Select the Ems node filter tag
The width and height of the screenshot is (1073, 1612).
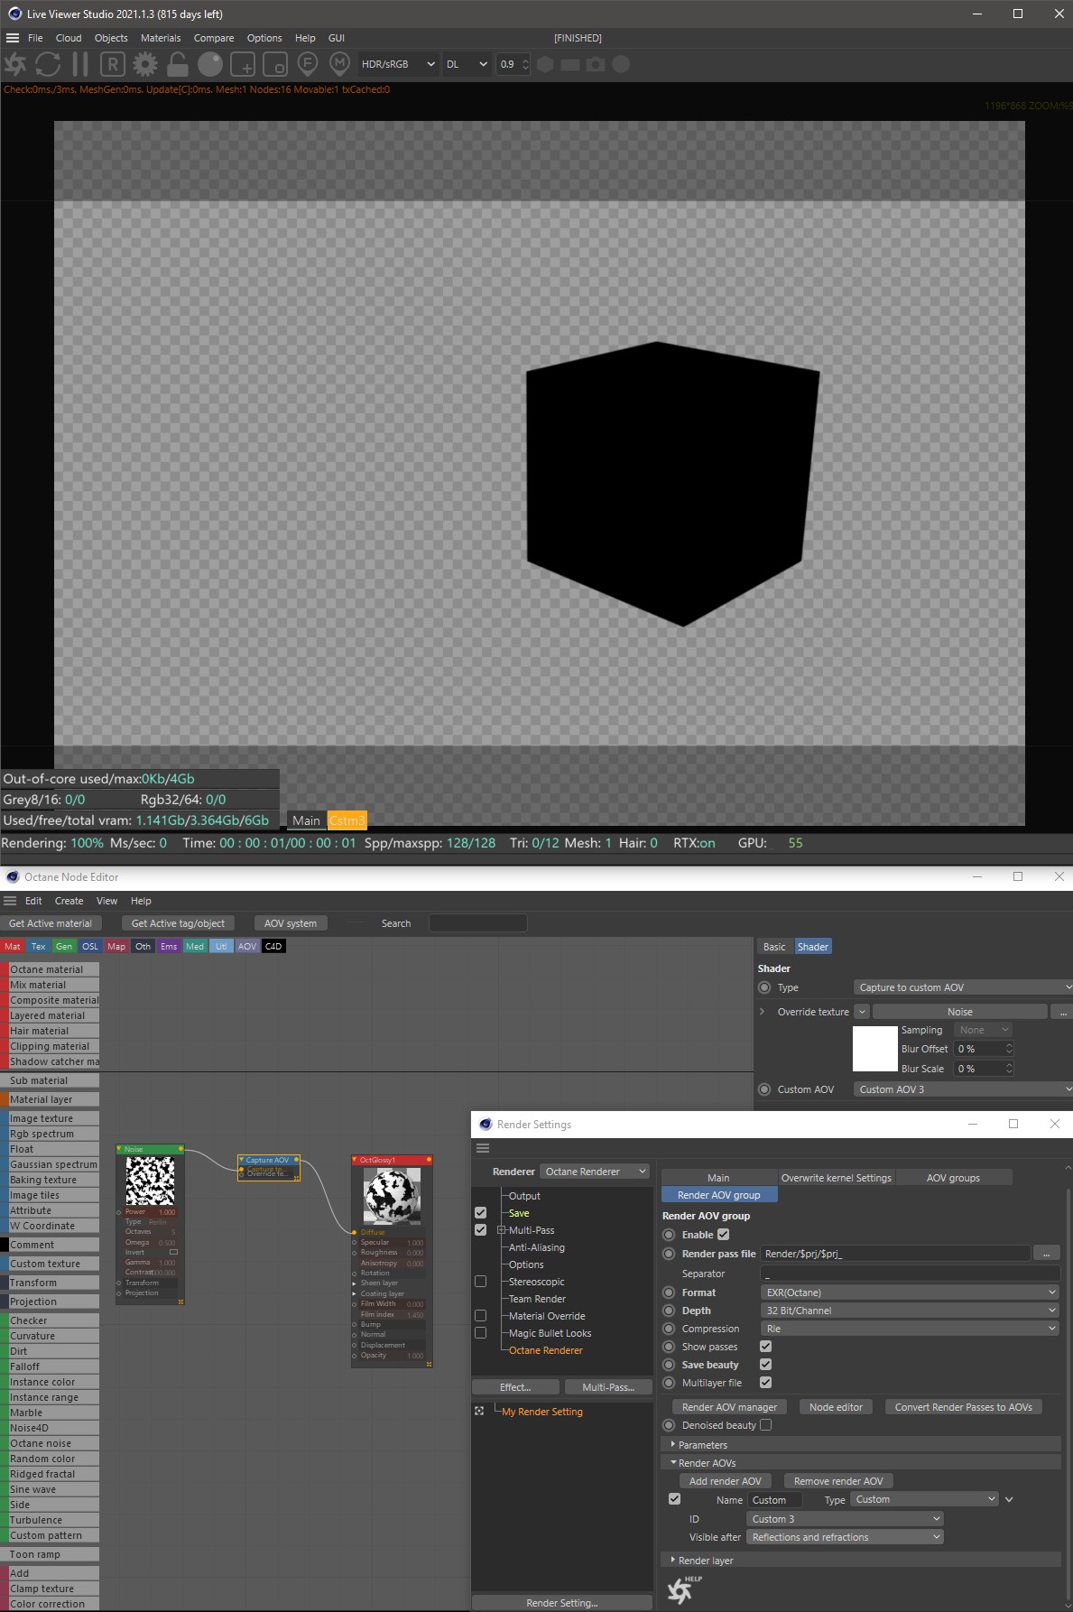(x=169, y=946)
